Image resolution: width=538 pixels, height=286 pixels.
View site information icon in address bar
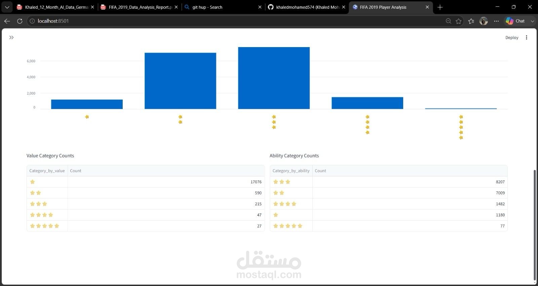32,21
